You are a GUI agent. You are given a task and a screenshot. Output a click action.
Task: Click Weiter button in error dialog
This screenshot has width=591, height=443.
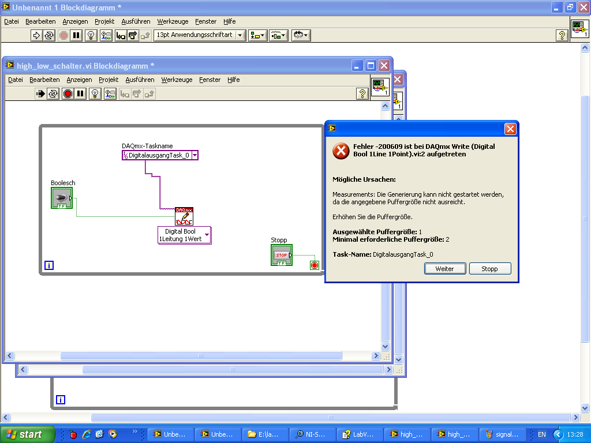tap(445, 269)
